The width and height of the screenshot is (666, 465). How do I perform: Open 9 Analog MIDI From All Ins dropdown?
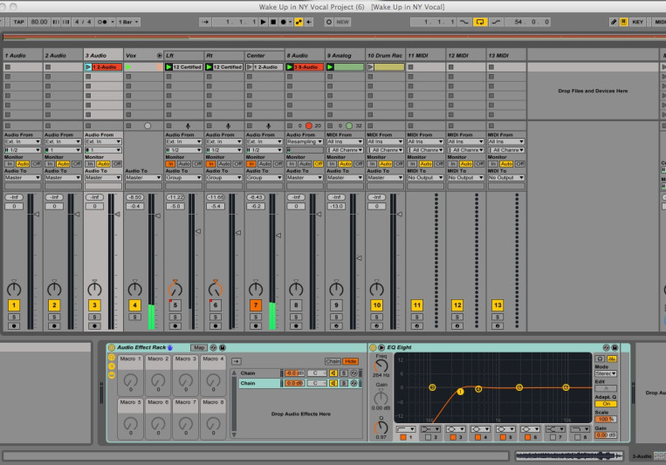tap(345, 142)
